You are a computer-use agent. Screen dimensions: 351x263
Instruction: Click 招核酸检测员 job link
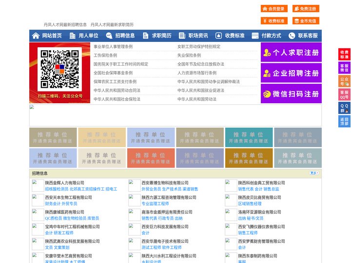tap(57, 189)
